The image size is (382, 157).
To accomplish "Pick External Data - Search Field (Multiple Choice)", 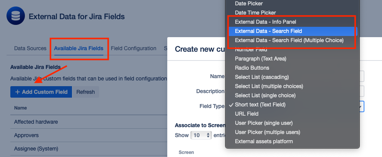I will pos(289,40).
